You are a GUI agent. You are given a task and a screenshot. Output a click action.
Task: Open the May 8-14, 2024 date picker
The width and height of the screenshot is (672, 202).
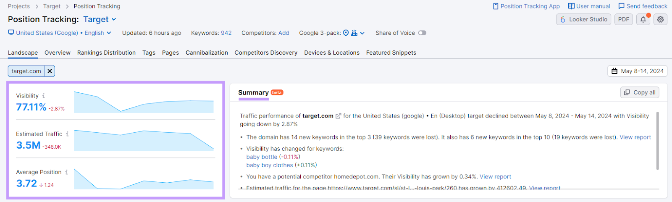pyautogui.click(x=637, y=71)
